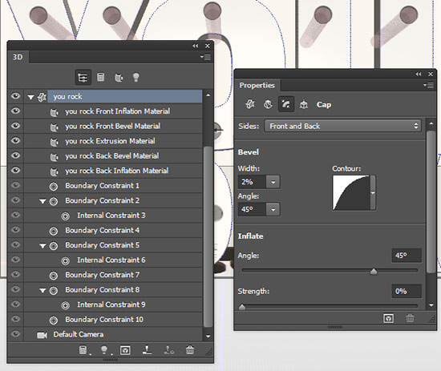Collapse Boundary Constraint 5 tree
Image resolution: width=441 pixels, height=371 pixels.
[x=42, y=245]
